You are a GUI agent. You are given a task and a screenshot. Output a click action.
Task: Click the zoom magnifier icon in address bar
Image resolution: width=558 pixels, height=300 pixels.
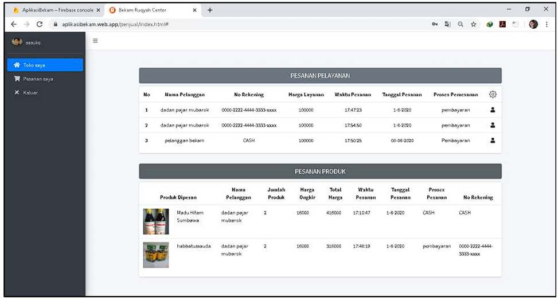click(x=461, y=25)
